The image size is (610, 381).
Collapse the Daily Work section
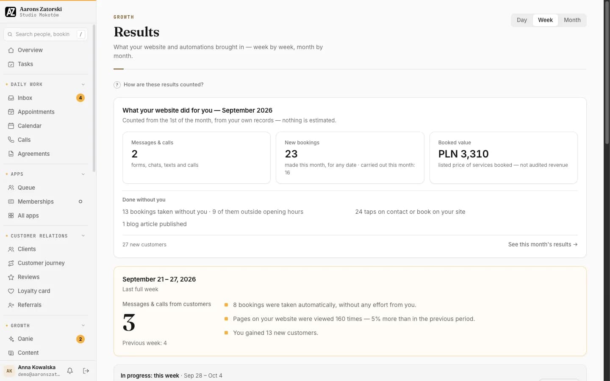point(83,84)
